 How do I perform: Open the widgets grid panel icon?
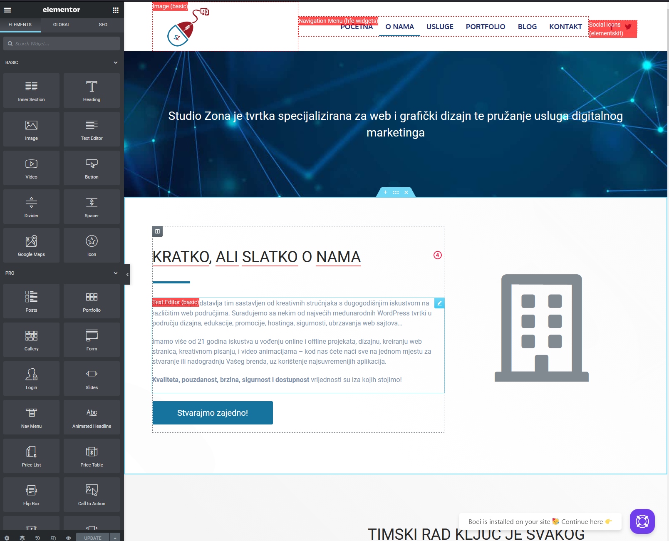(116, 10)
